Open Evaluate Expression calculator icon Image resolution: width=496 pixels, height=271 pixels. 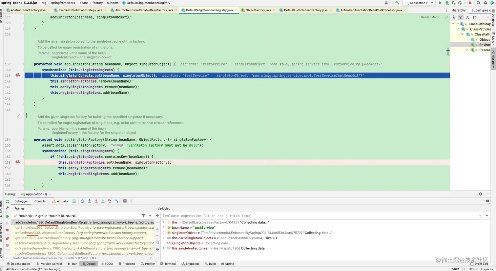pos(125,201)
